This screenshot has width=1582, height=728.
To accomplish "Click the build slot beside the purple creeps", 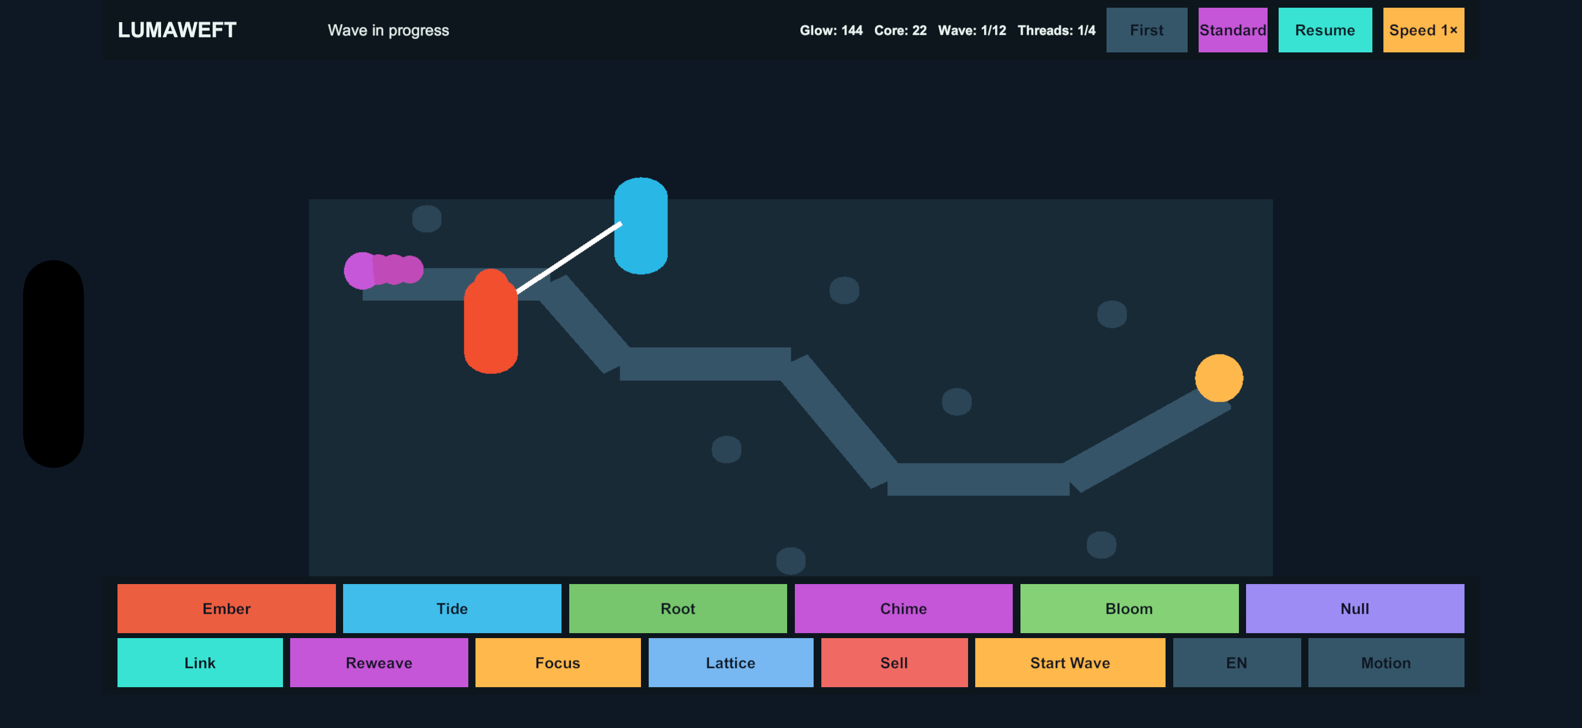I will point(426,218).
